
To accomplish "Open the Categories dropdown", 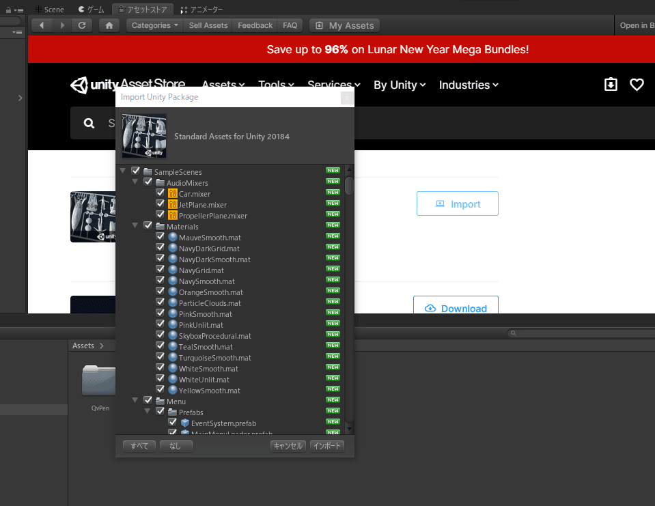I will coord(155,25).
